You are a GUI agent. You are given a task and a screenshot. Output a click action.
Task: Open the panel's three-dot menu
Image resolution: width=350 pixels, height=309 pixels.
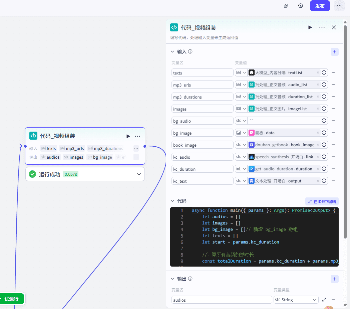coord(322,27)
